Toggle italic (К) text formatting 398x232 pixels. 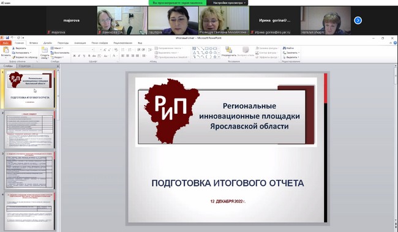79,56
